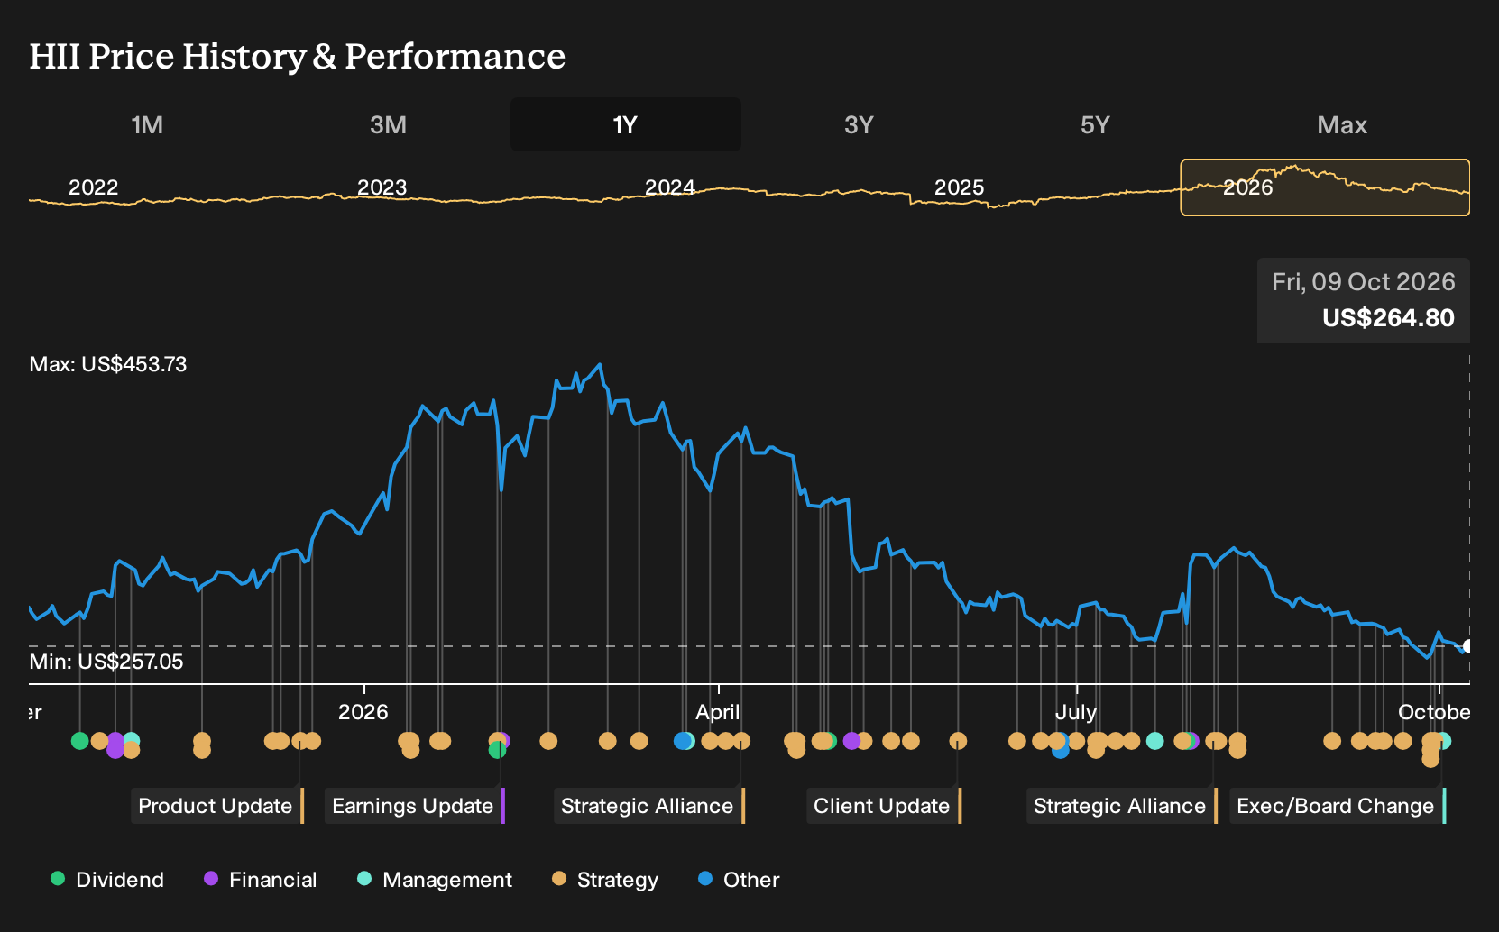Click the Max: US$453.73 label

coord(108,365)
